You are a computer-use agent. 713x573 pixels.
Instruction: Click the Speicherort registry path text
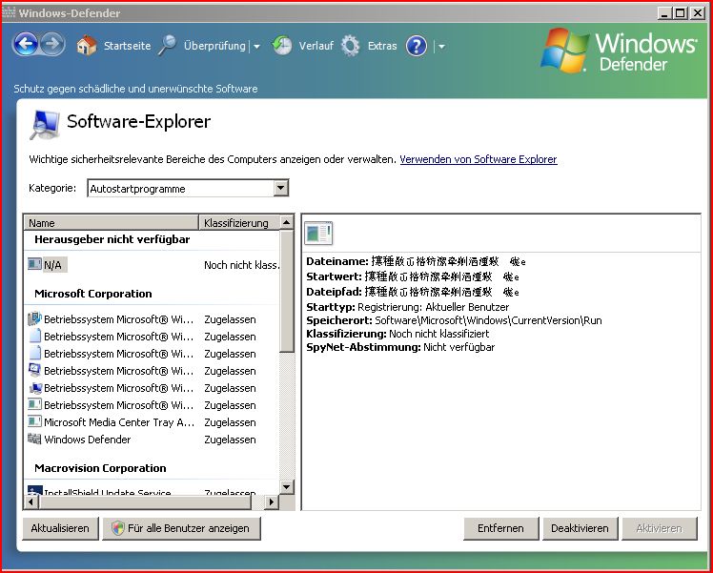coord(488,320)
